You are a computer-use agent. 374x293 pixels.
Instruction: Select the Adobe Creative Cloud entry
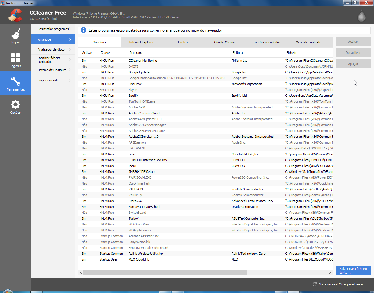pos(205,113)
